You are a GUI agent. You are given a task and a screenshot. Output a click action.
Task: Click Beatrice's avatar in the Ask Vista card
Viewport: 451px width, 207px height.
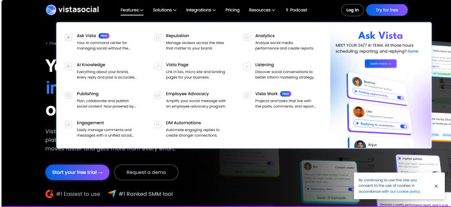click(x=357, y=82)
